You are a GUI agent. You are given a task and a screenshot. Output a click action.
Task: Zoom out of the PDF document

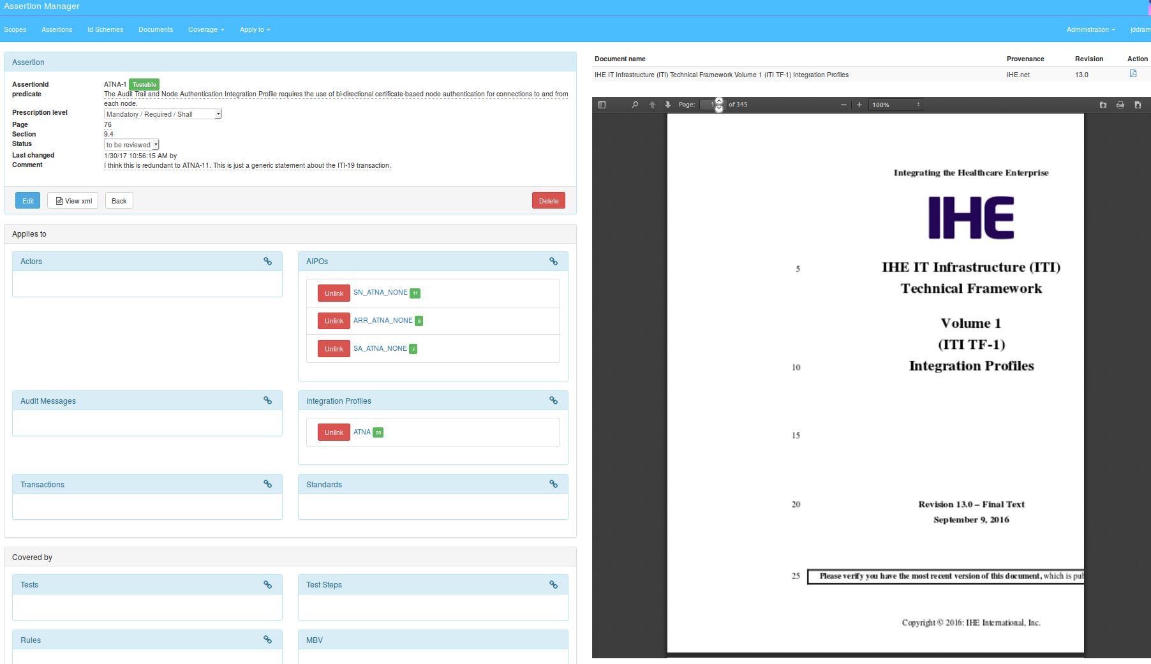coord(843,105)
